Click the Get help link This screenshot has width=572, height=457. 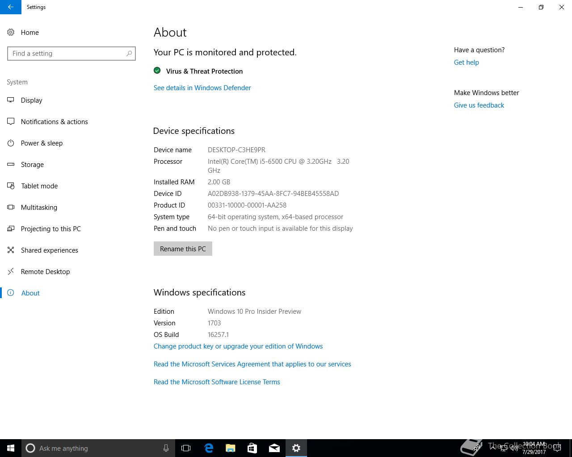(467, 62)
